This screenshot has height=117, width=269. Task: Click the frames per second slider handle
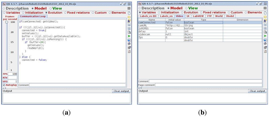(7, 22)
